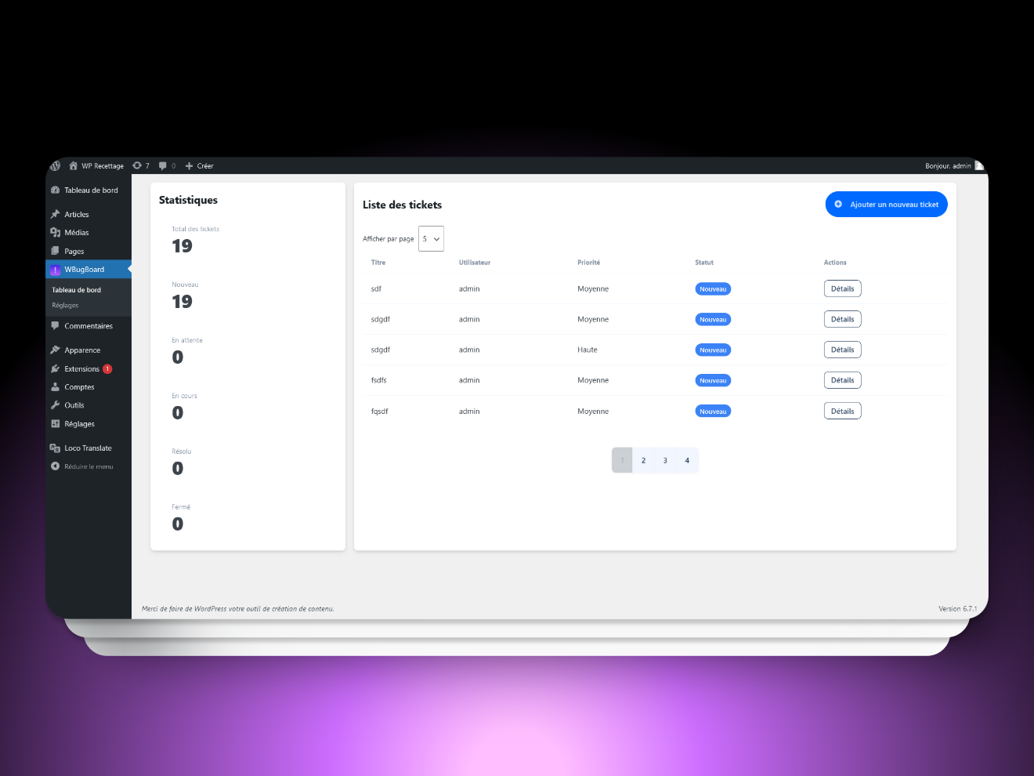This screenshot has height=776, width=1034.
Task: Click the WordPress footer link
Action: point(210,609)
